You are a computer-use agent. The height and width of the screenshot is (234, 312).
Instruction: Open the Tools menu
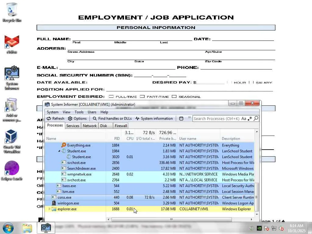click(x=79, y=112)
